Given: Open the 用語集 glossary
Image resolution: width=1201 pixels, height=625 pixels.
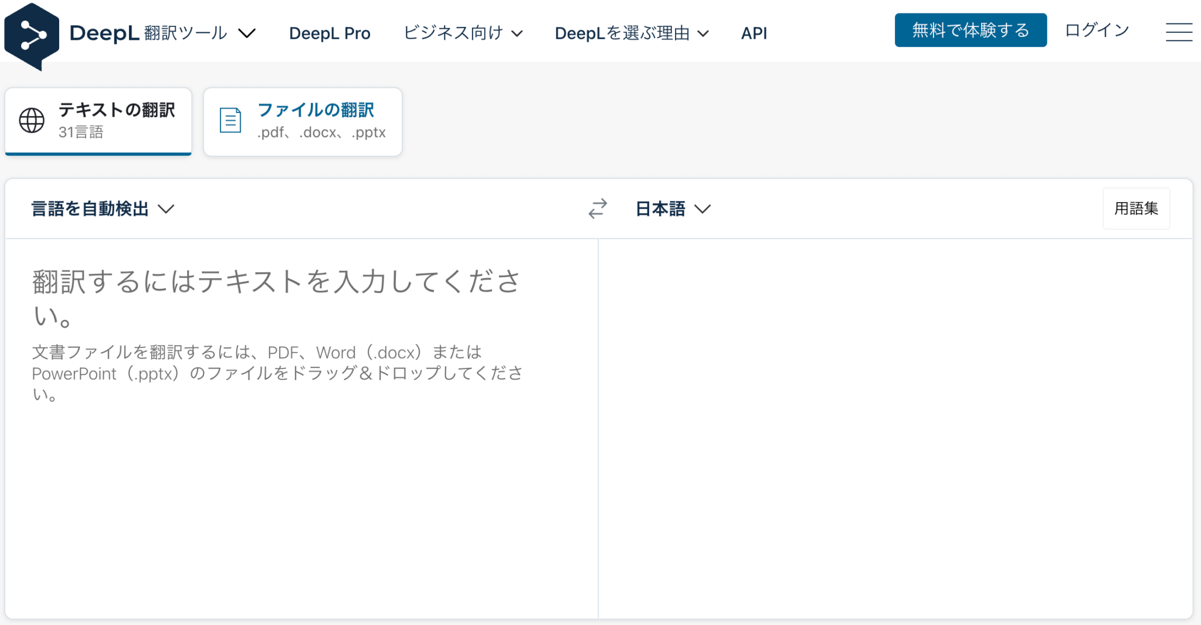Looking at the screenshot, I should (x=1136, y=208).
